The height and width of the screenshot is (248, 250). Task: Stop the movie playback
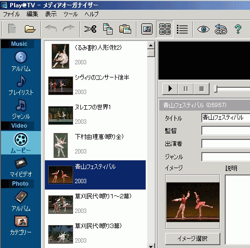coord(201,89)
